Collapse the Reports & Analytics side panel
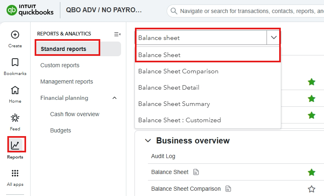Viewport: 324px width, 196px height. pyautogui.click(x=117, y=34)
